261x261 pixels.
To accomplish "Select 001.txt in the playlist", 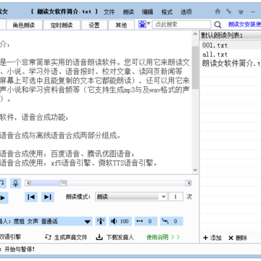I will (x=231, y=45).
